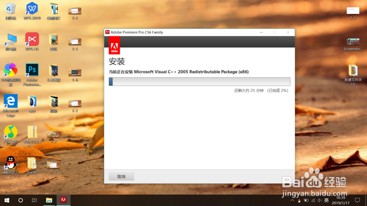Viewport: 367px width, 206px height.
Task: Open the battery status tray icon
Action: point(306,200)
